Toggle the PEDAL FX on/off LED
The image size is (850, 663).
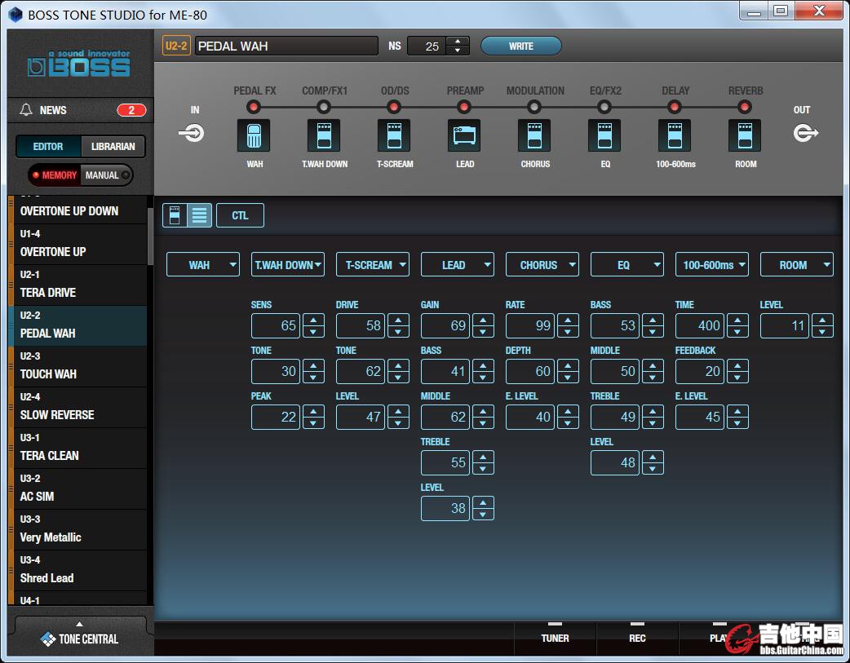click(254, 107)
